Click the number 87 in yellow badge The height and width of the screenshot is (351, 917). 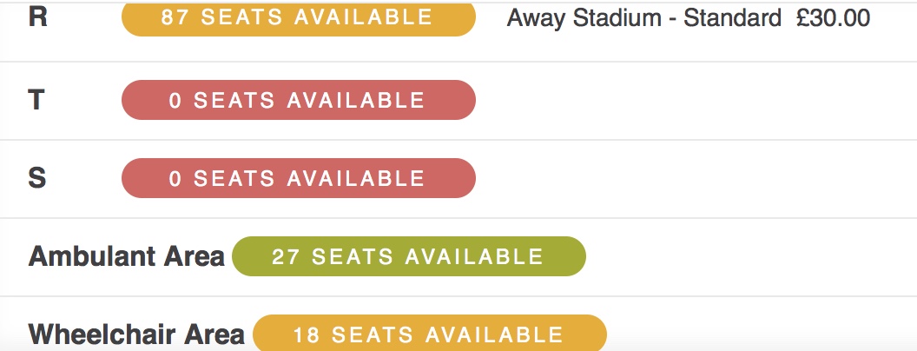coord(175,17)
